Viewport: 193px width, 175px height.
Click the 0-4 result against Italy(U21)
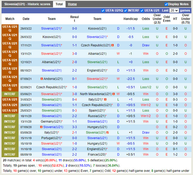[x=74, y=100]
